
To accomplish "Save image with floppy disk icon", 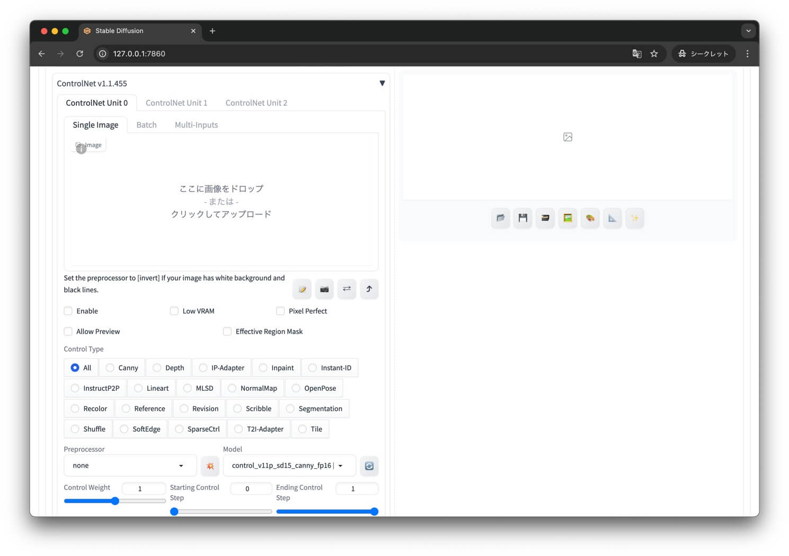I will pyautogui.click(x=523, y=218).
